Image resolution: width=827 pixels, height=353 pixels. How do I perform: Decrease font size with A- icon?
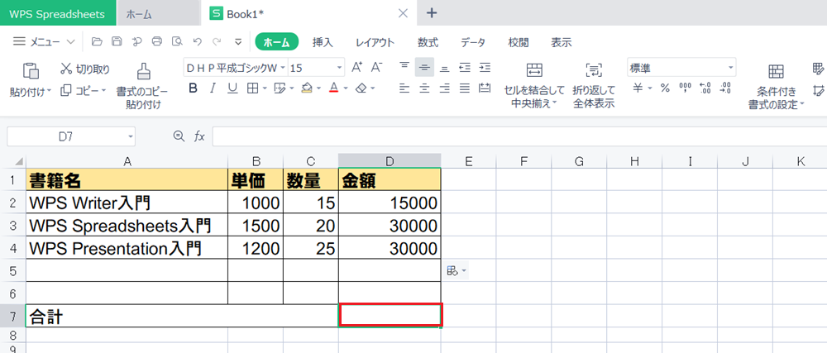[376, 68]
